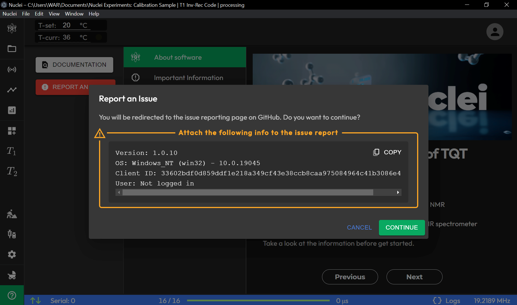Open the Help menu
Screen dimensions: 517x305
tap(94, 14)
